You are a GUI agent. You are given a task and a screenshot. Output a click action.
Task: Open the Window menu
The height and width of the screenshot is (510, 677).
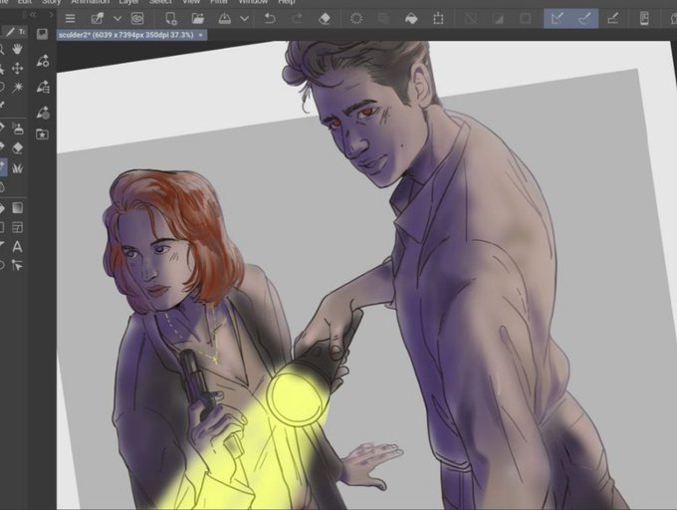click(x=254, y=2)
